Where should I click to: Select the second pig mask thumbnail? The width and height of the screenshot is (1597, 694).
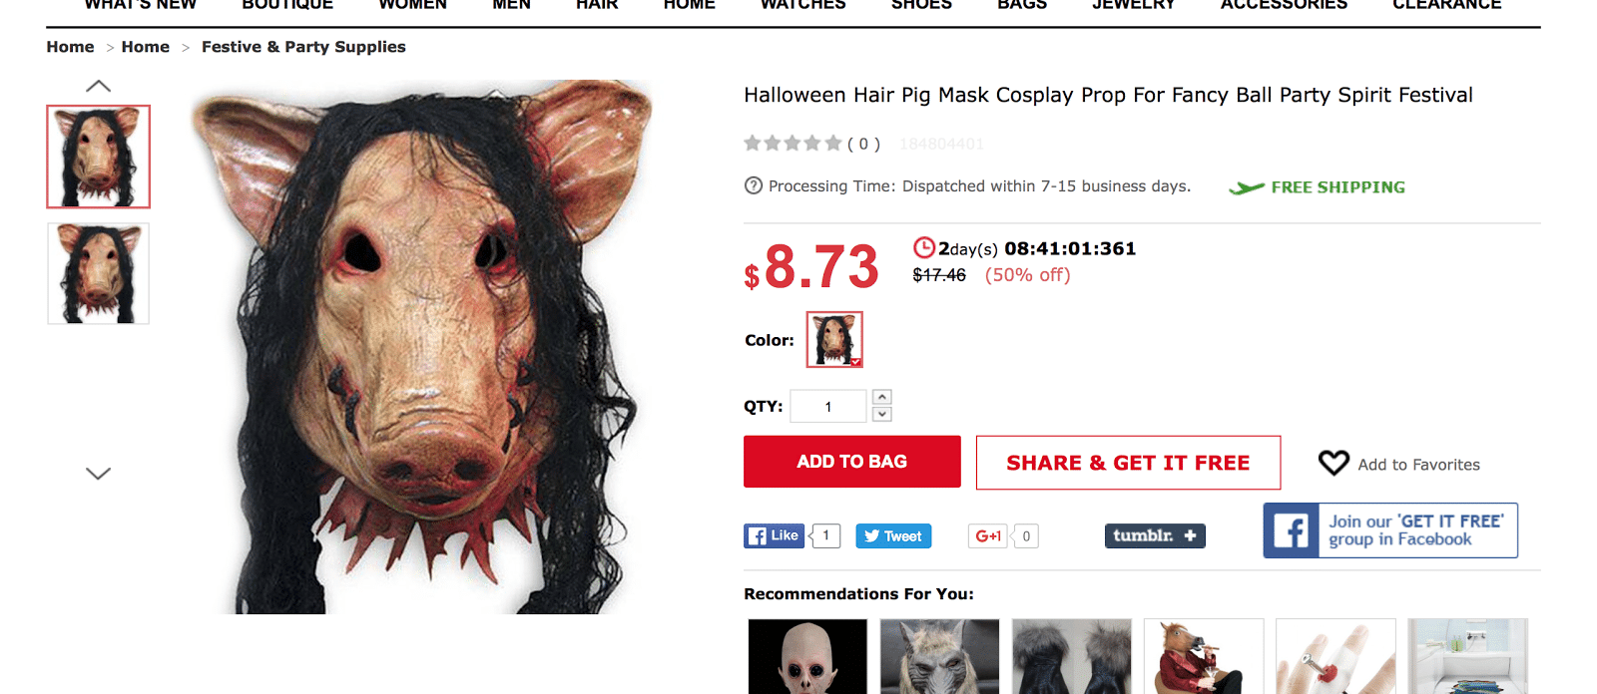coord(98,273)
